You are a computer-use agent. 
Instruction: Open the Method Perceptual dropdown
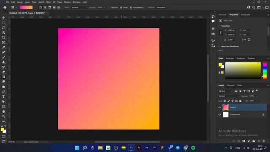162,8
